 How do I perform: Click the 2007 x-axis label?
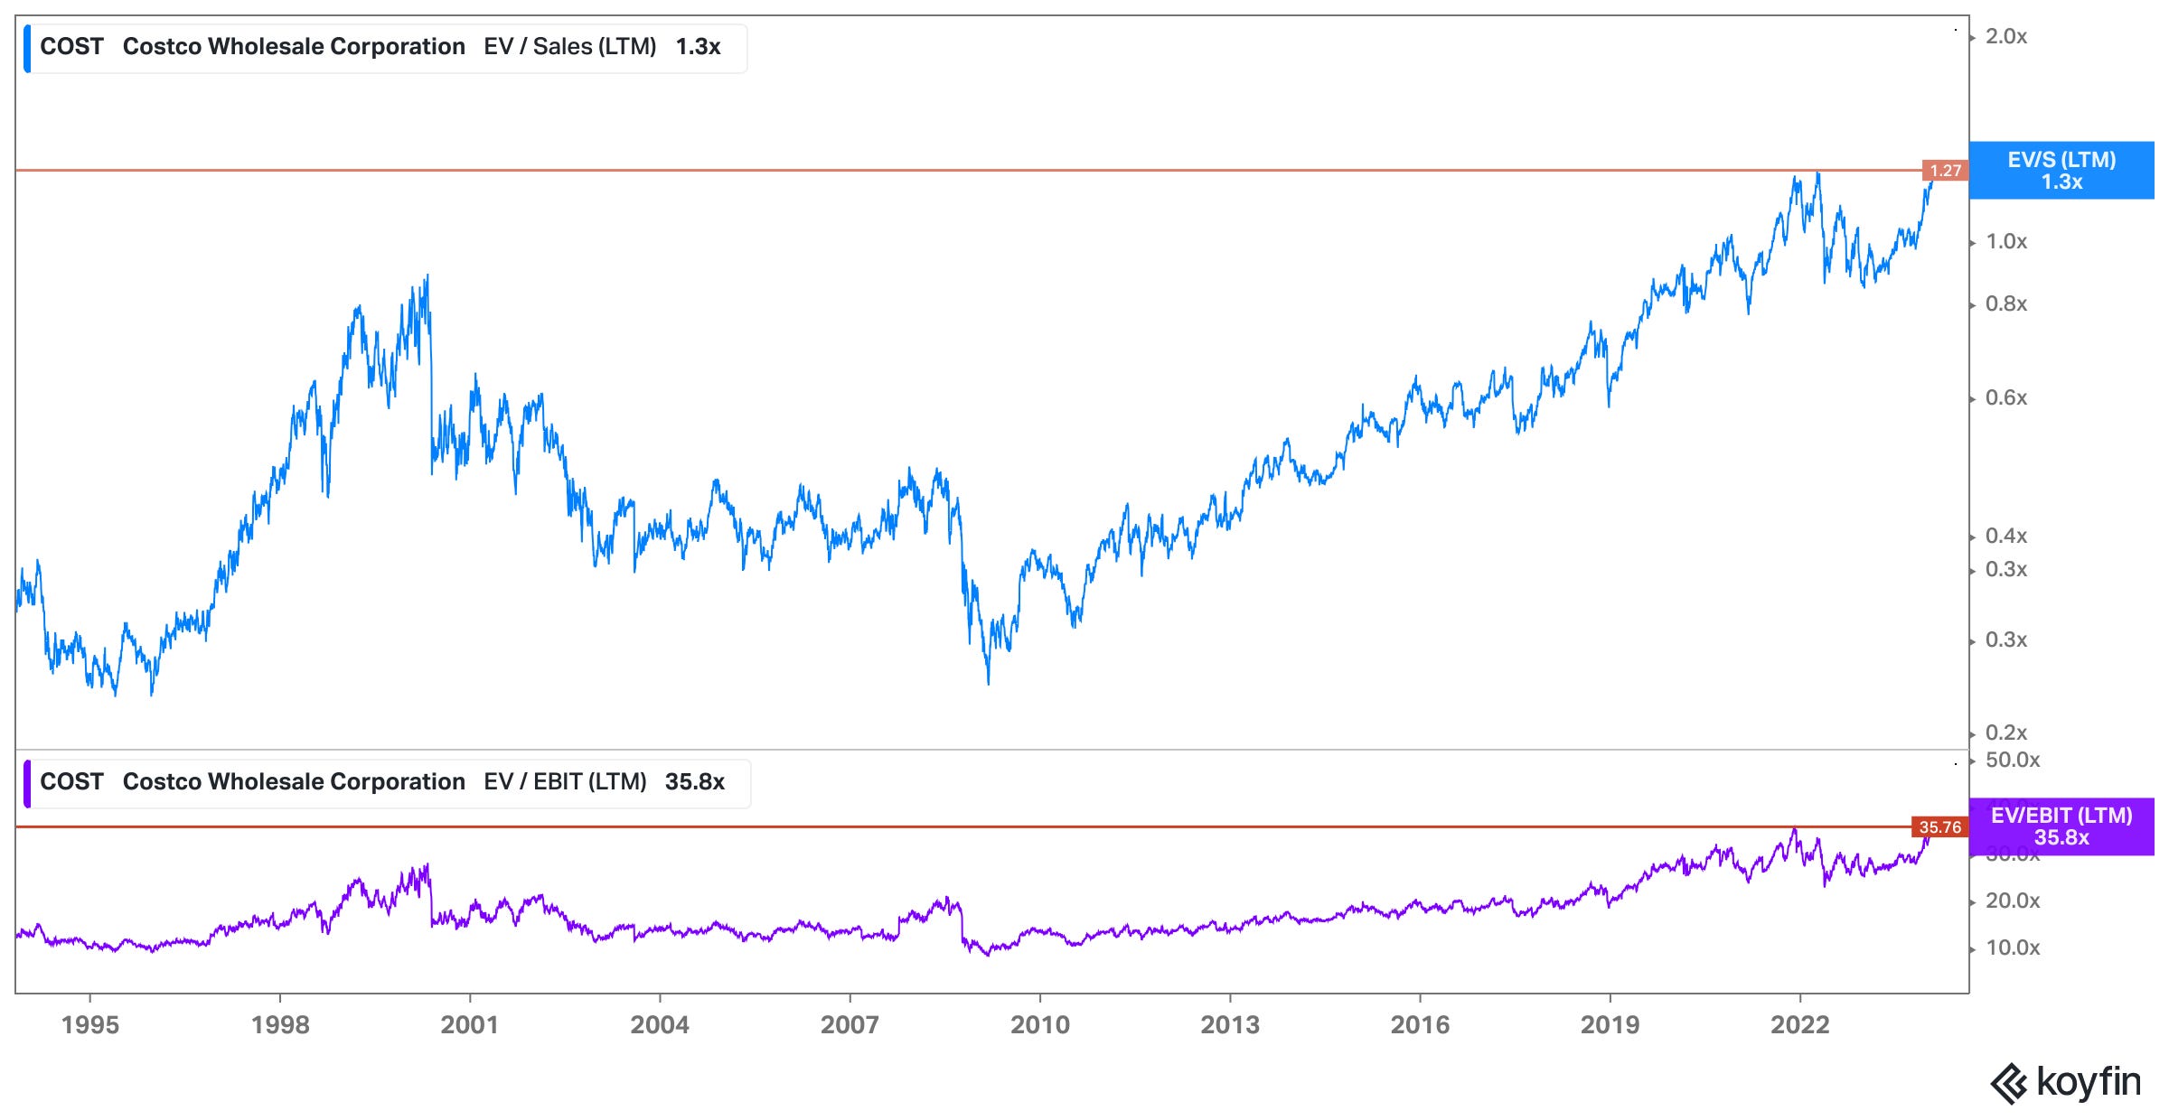click(850, 1025)
